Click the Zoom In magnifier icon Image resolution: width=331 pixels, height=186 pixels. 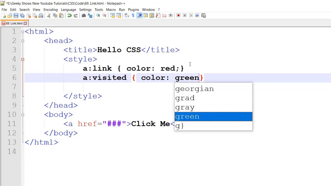[x=98, y=16]
